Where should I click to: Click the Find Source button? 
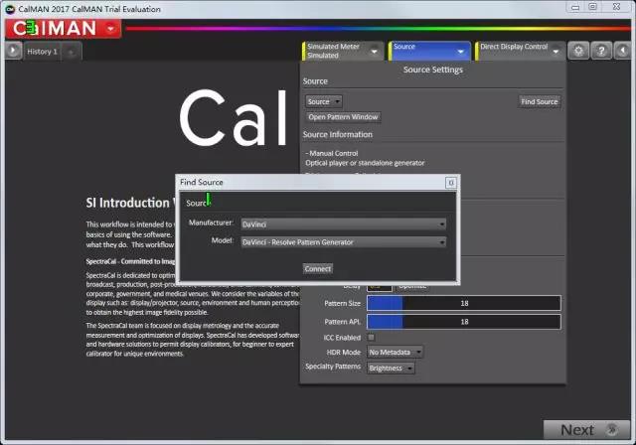click(540, 101)
